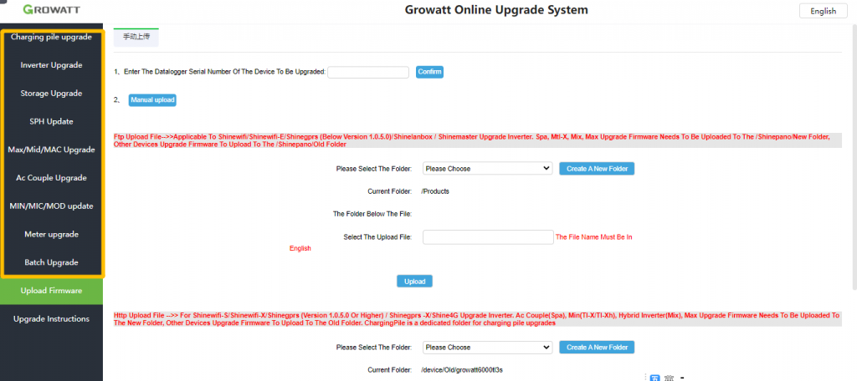857x381 pixels.
Task: Select the highlighted Upload Firmware item
Action: pyautogui.click(x=51, y=291)
